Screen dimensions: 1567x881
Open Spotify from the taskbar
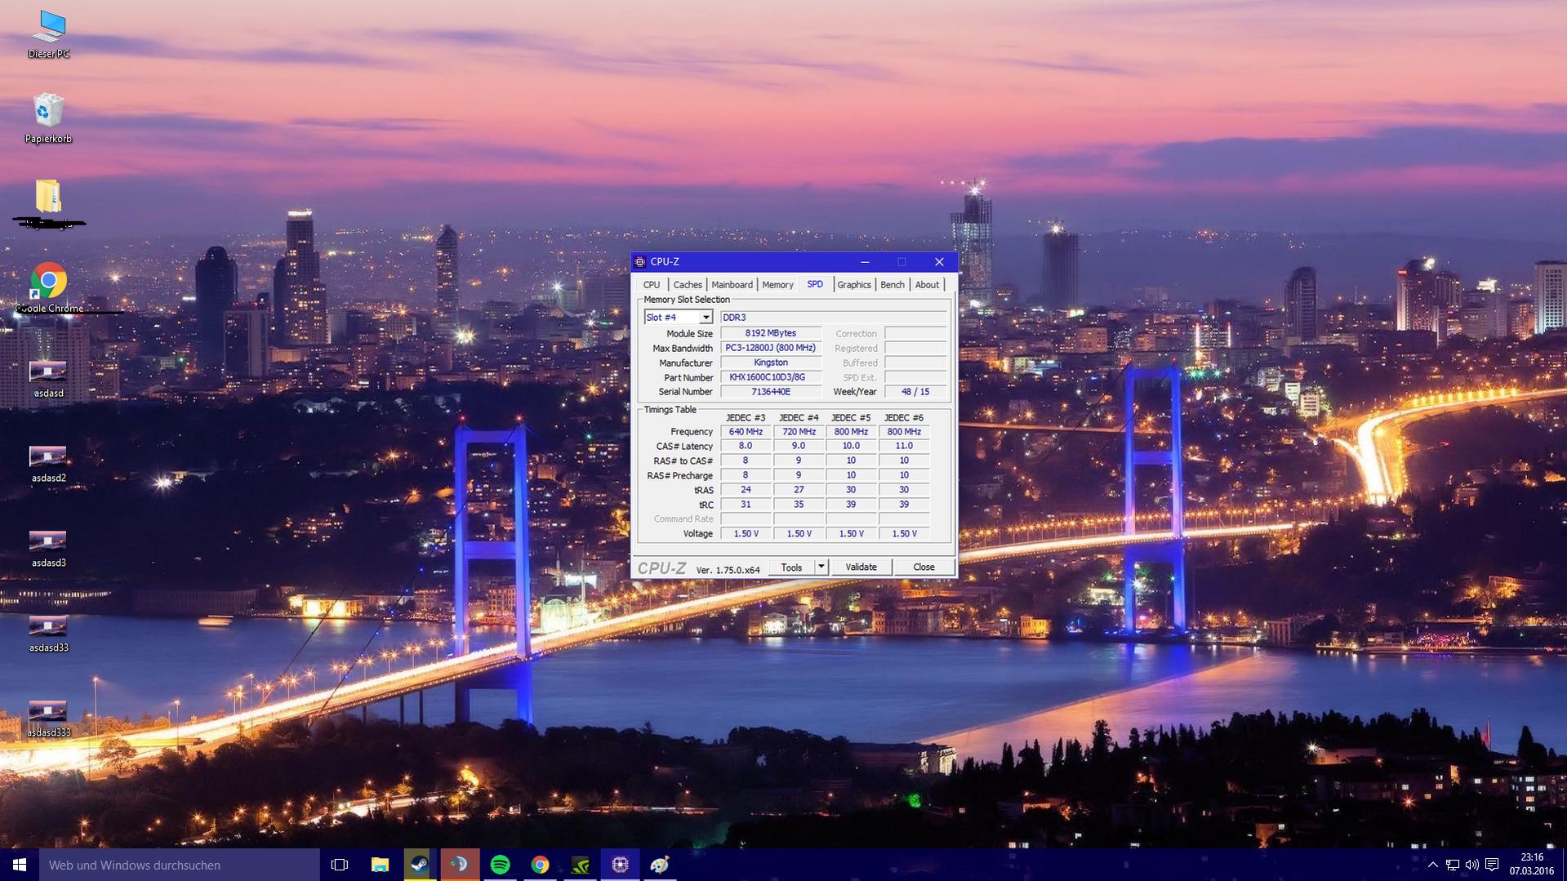point(500,865)
